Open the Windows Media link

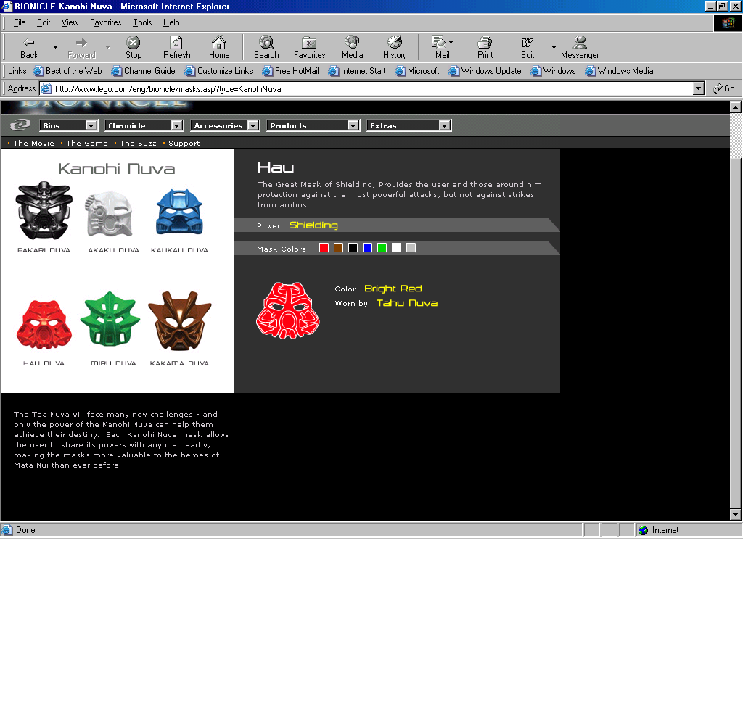pyautogui.click(x=619, y=71)
